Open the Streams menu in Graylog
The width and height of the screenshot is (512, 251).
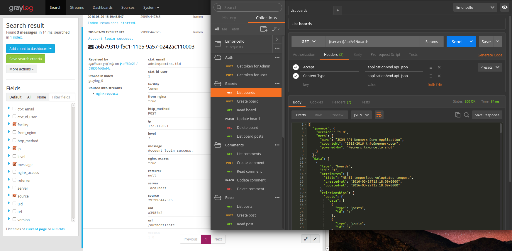(x=77, y=7)
